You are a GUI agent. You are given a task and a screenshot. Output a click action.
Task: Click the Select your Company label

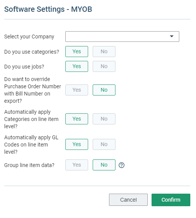[29, 37]
